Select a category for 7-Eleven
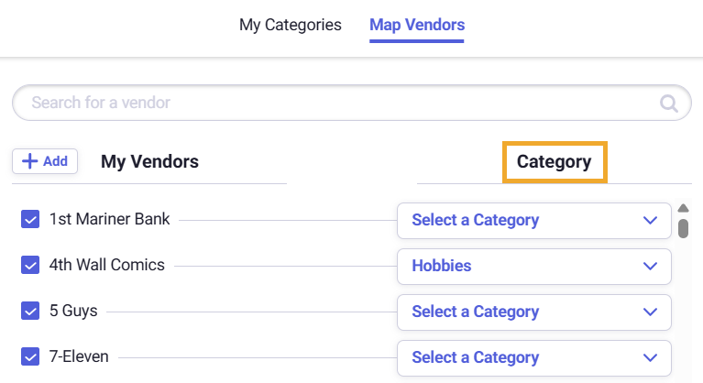The width and height of the screenshot is (703, 383). [533, 357]
